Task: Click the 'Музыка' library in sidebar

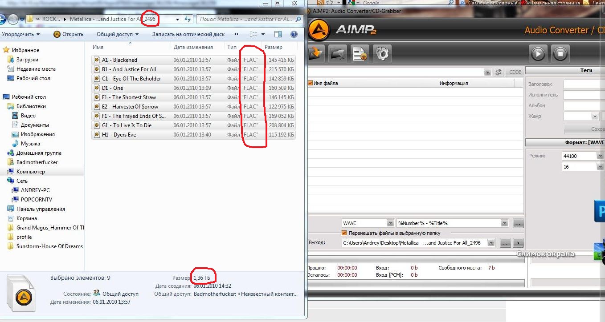Action: (30, 144)
